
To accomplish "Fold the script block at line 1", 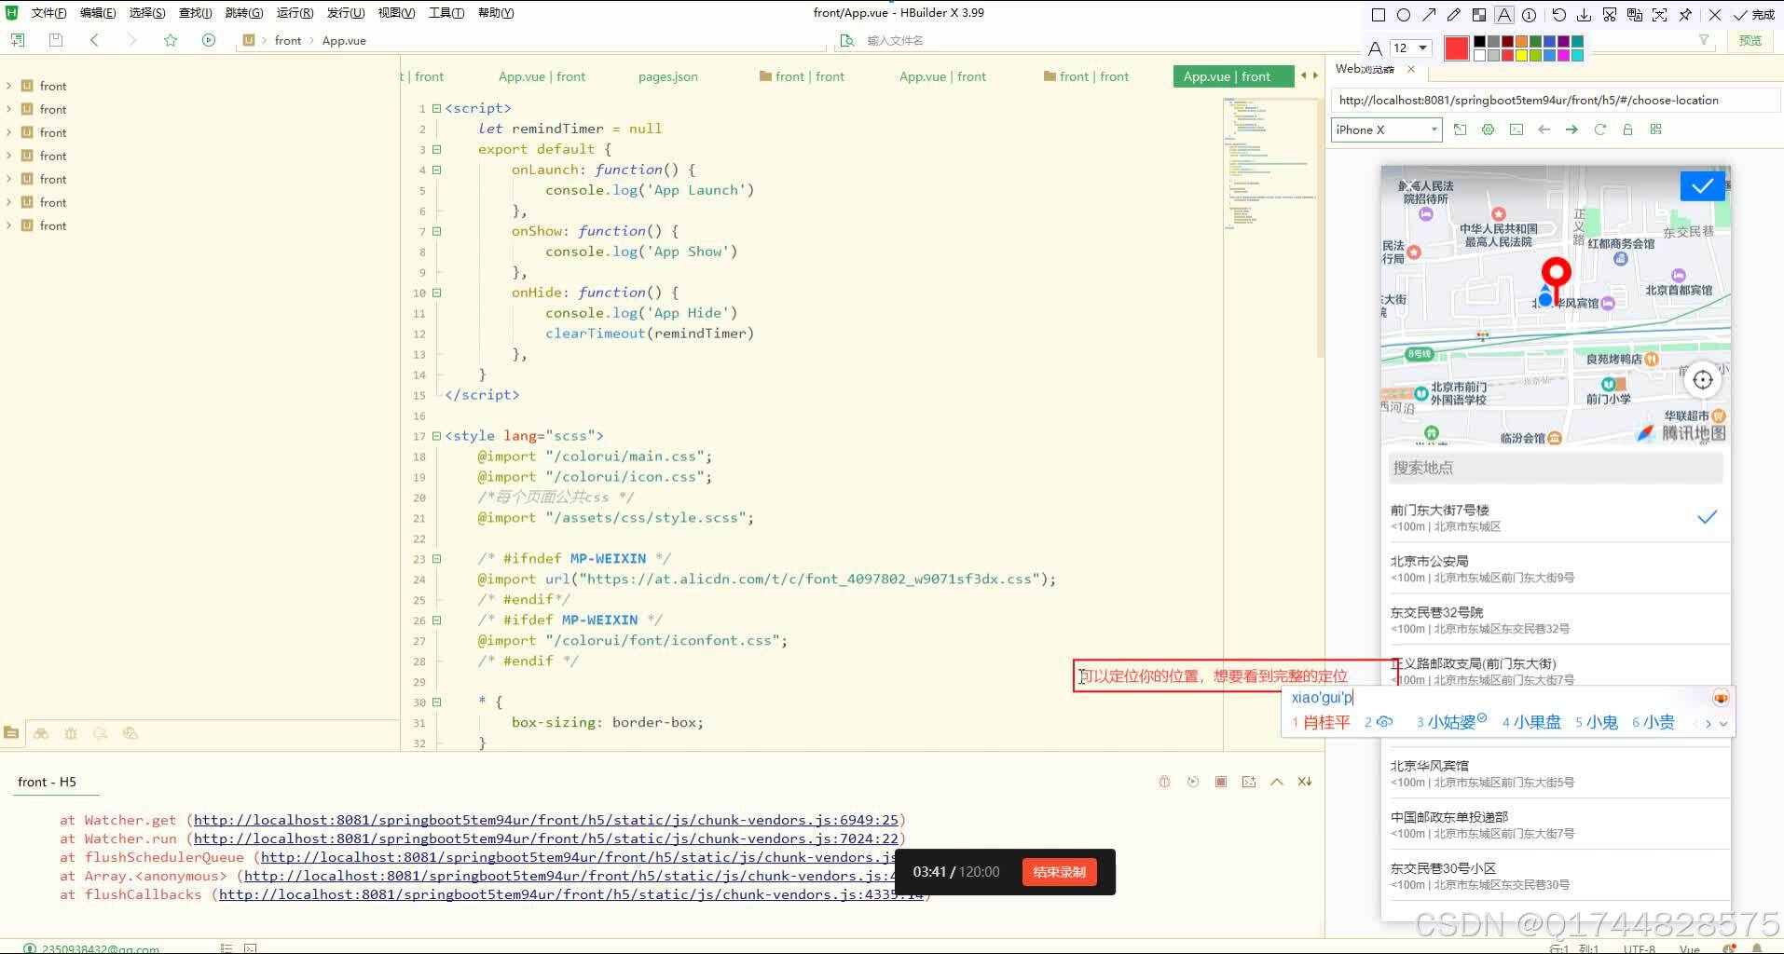I will pos(436,108).
